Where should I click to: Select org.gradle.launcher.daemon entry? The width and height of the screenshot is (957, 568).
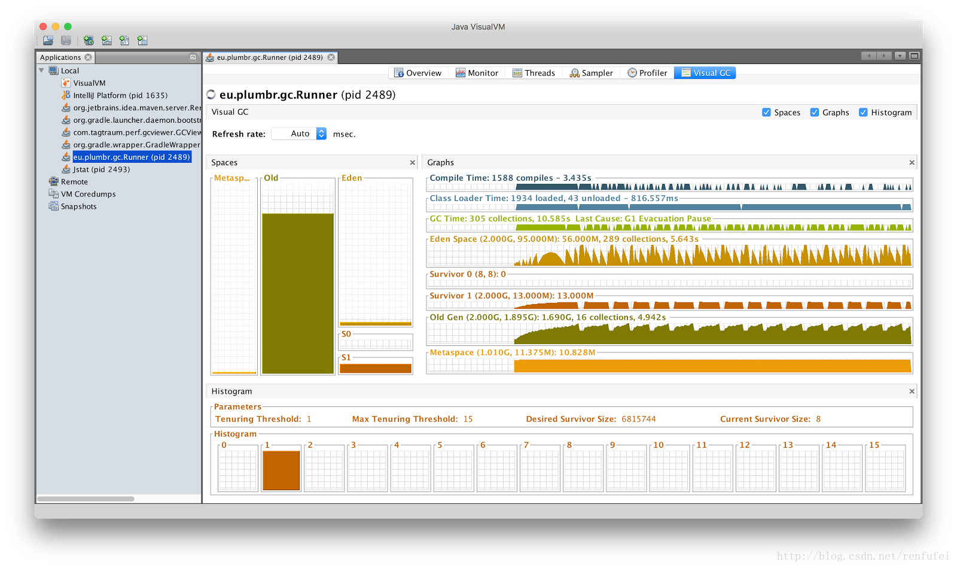tap(137, 120)
